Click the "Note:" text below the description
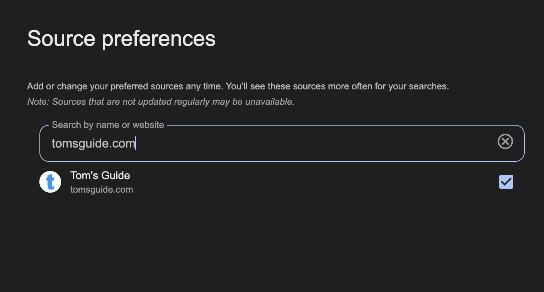This screenshot has height=292, width=544. [x=38, y=102]
